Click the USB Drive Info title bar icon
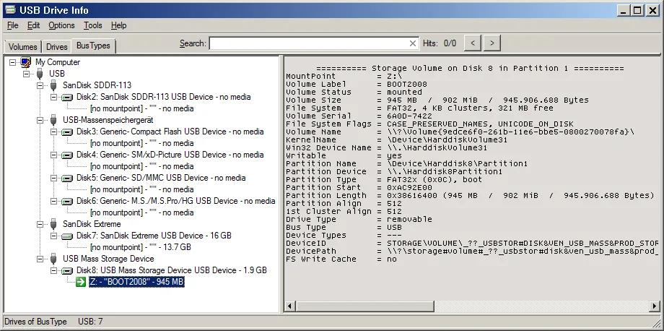The width and height of the screenshot is (664, 331). (x=9, y=9)
